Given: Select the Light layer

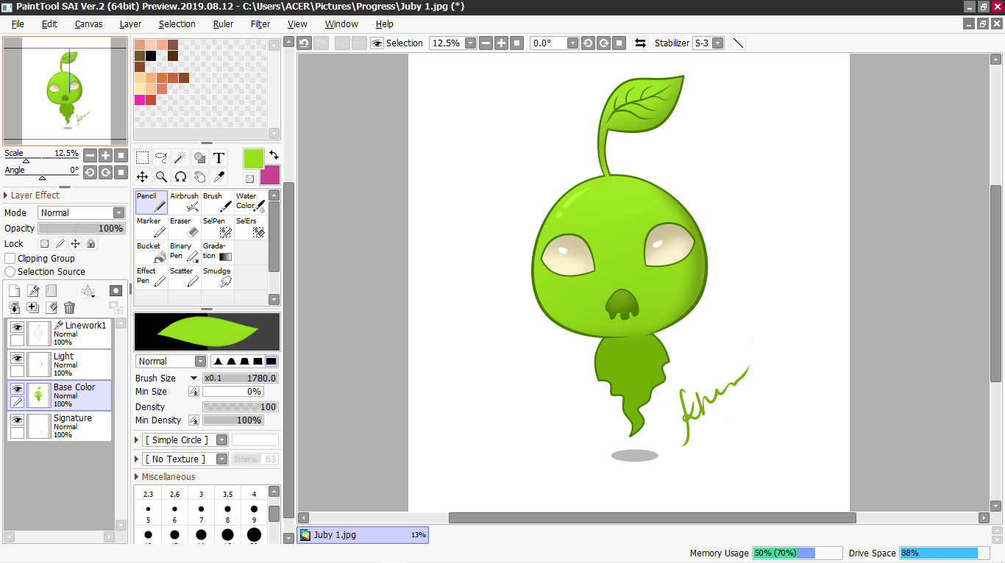Looking at the screenshot, I should coord(60,365).
